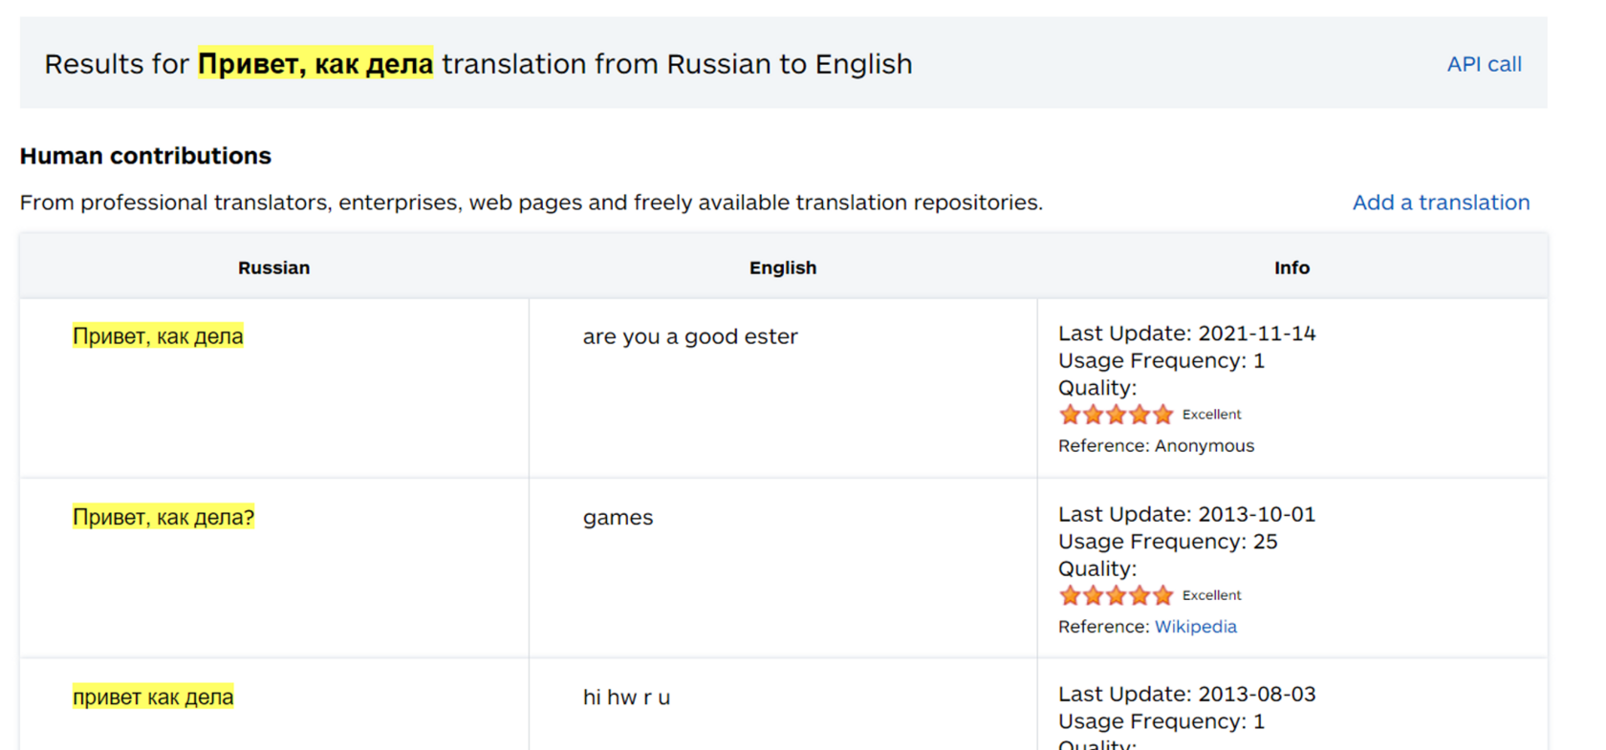Open the API call link
Viewport: 1606px width, 750px height.
(x=1483, y=64)
